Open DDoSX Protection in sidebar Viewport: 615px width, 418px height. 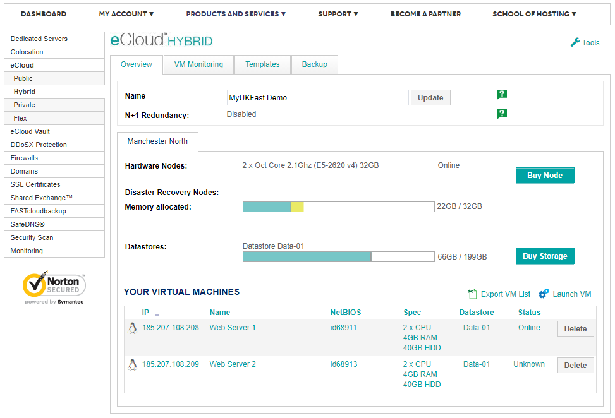click(x=54, y=145)
